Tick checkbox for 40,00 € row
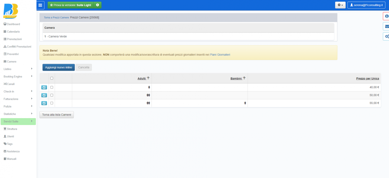This screenshot has width=389, height=178. pos(52,87)
